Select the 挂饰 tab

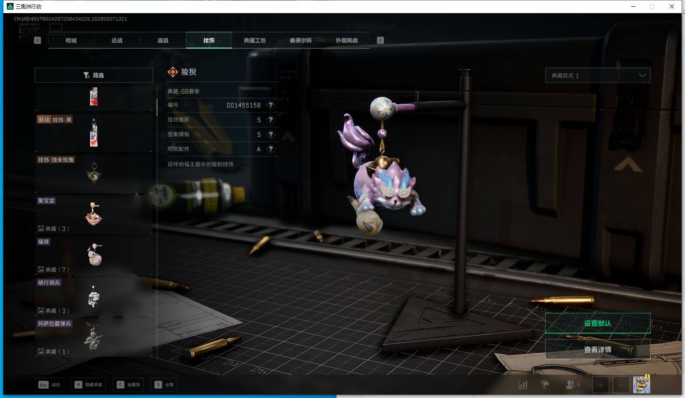[209, 40]
